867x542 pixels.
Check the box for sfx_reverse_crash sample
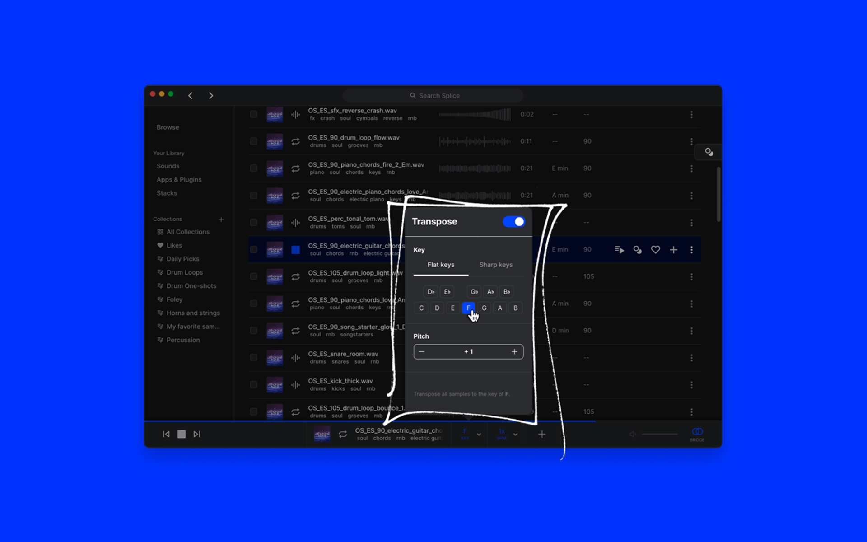click(254, 114)
